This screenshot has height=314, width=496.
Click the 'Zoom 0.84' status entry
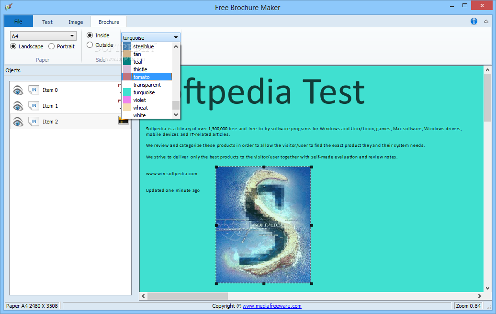[468, 306]
